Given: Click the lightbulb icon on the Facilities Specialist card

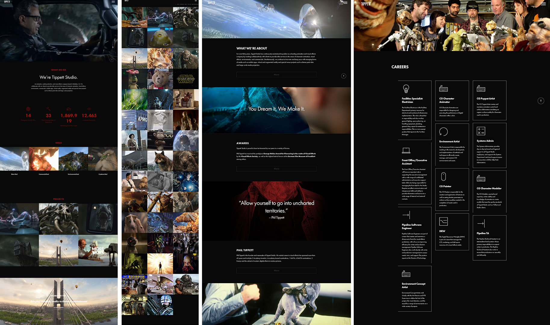Looking at the screenshot, I should (x=406, y=89).
